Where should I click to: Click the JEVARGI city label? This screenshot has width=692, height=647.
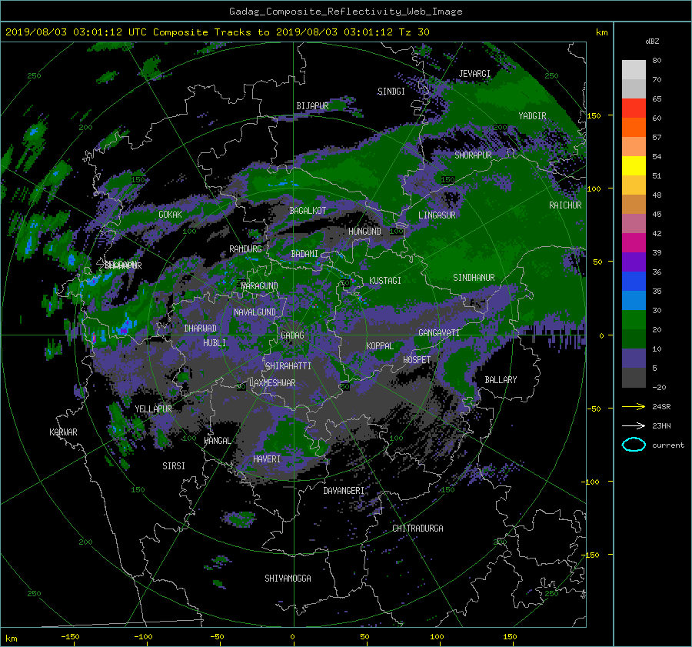click(474, 74)
